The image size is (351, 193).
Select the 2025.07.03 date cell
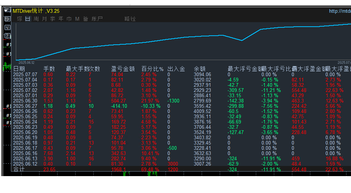tap(25, 85)
